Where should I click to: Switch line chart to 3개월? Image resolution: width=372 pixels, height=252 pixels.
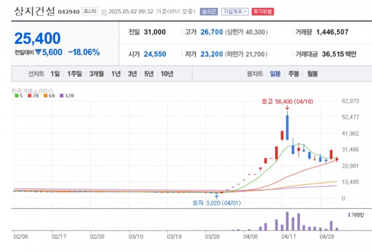[97, 73]
